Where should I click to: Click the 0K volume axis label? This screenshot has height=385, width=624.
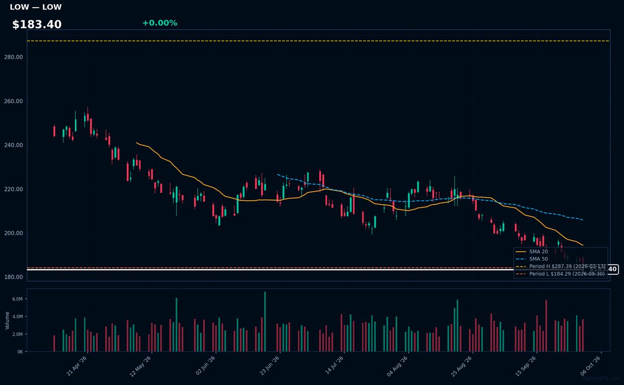20,352
